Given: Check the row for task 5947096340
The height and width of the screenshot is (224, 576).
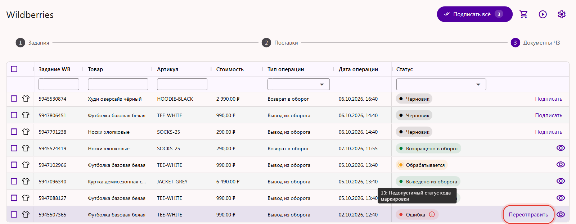Looking at the screenshot, I should [x=14, y=181].
